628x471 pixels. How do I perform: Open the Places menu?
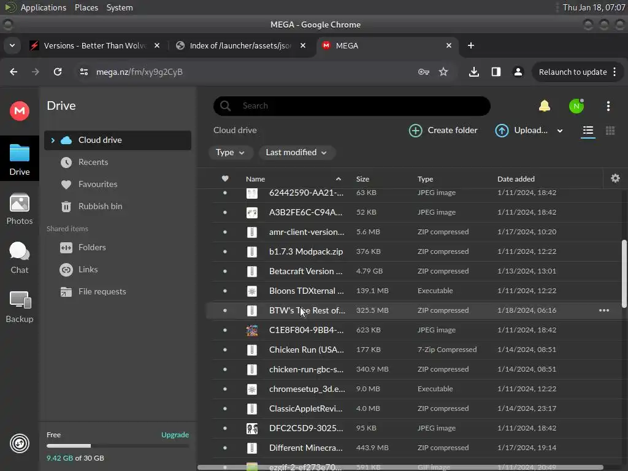click(86, 7)
